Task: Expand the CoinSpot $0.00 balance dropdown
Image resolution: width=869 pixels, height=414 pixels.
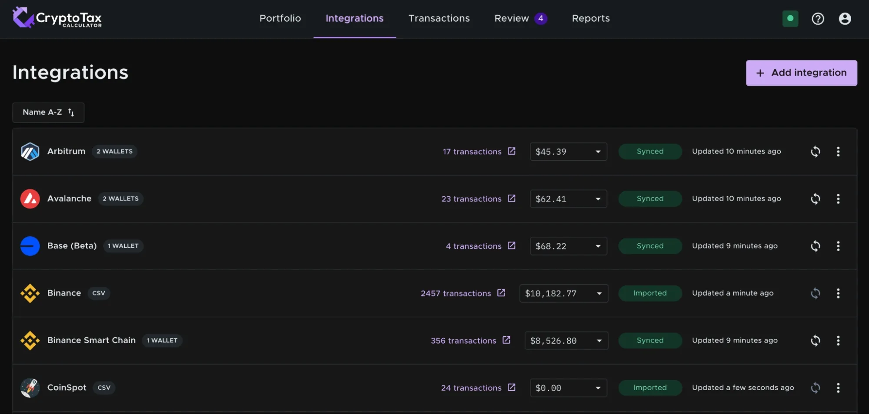Action: click(568, 388)
